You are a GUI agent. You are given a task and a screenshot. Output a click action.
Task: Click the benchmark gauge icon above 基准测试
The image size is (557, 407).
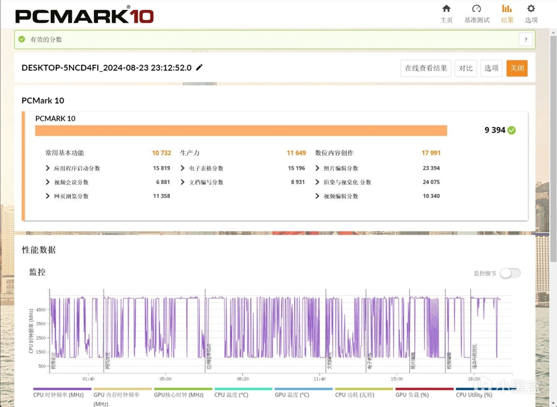476,9
